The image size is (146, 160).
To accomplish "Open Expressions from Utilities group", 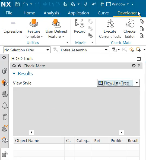I will click(x=13, y=27).
